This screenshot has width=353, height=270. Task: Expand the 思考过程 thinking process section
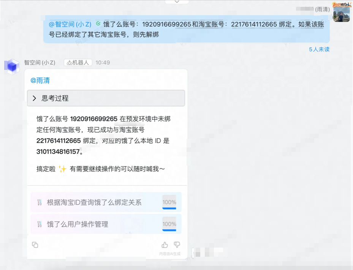pos(106,98)
